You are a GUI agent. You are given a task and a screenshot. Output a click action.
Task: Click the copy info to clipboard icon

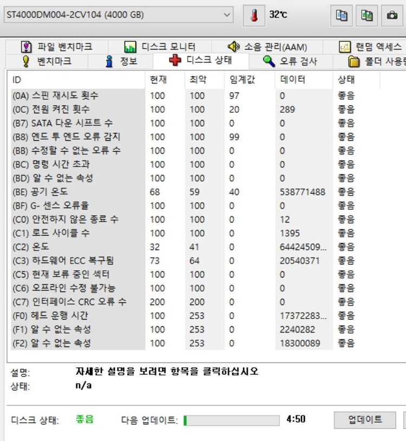point(342,15)
